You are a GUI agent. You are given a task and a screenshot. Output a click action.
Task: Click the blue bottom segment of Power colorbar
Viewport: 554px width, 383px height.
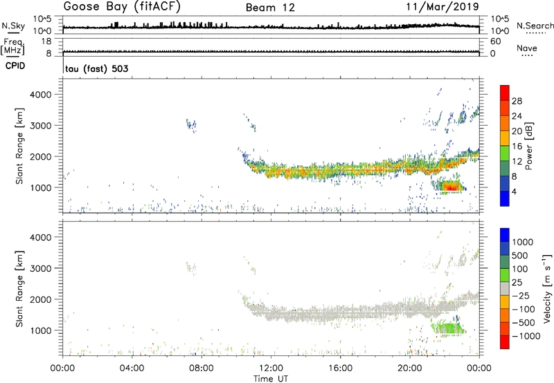[505, 198]
